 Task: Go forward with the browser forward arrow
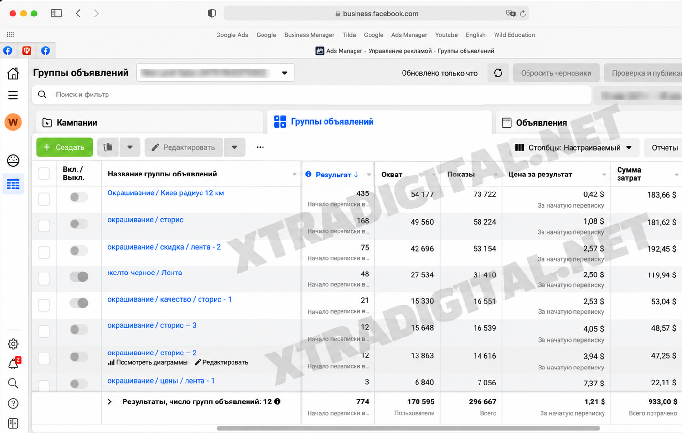(96, 13)
